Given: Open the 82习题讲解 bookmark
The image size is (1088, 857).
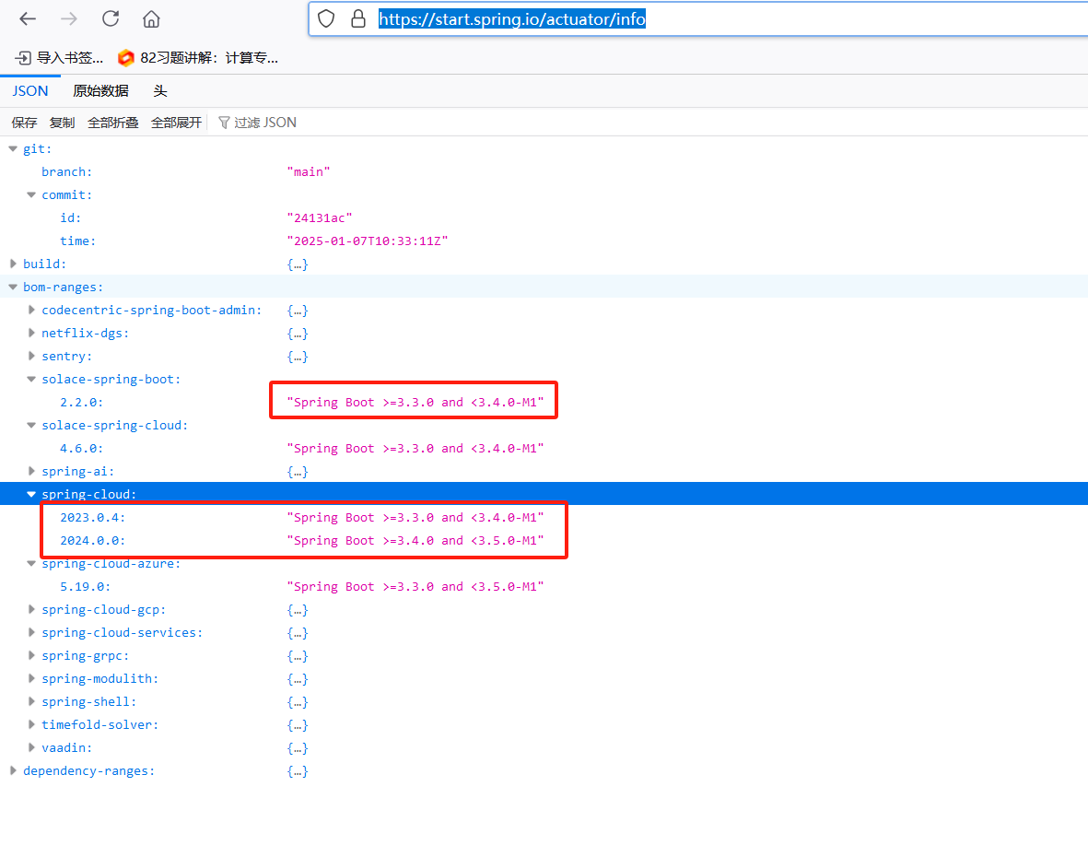Looking at the screenshot, I should coord(198,58).
